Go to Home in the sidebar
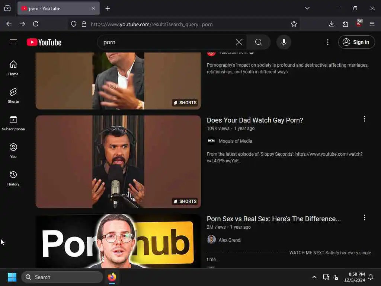 coord(13,68)
